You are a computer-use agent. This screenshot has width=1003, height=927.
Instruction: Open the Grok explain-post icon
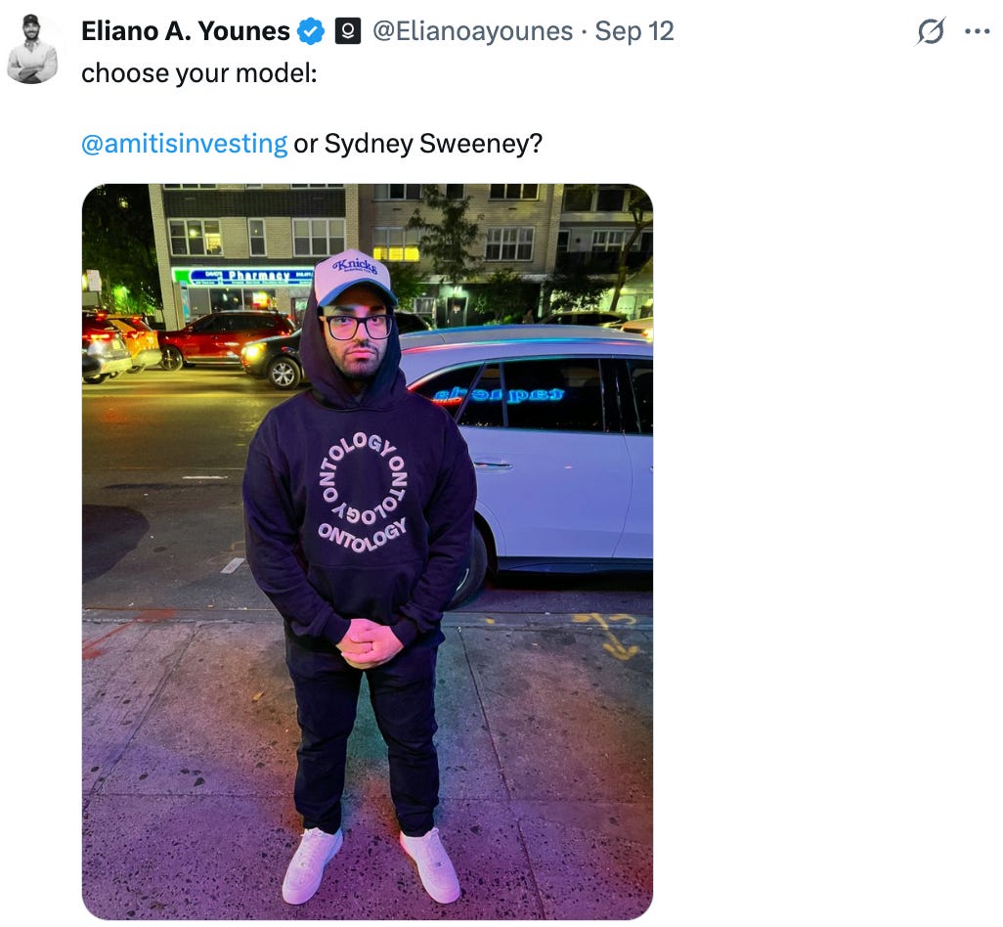(x=930, y=31)
